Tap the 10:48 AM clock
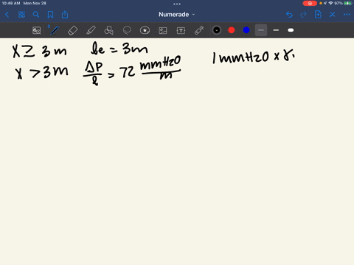The image size is (354, 265). click(11, 3)
